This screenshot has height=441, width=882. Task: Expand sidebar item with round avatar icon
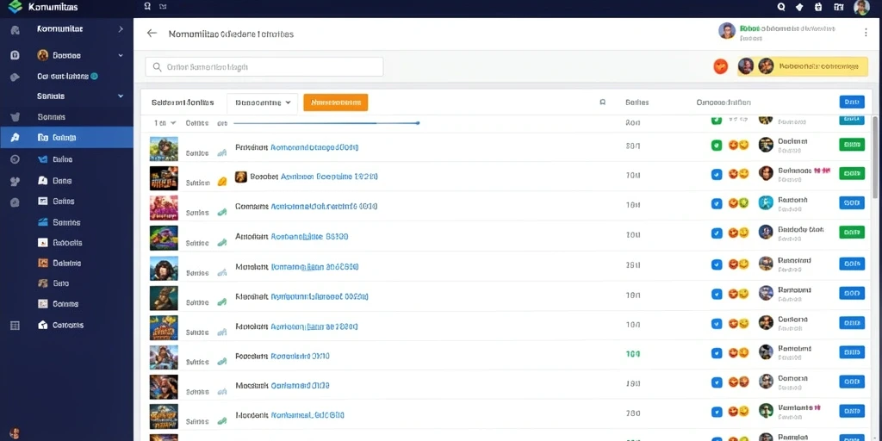tap(66, 55)
